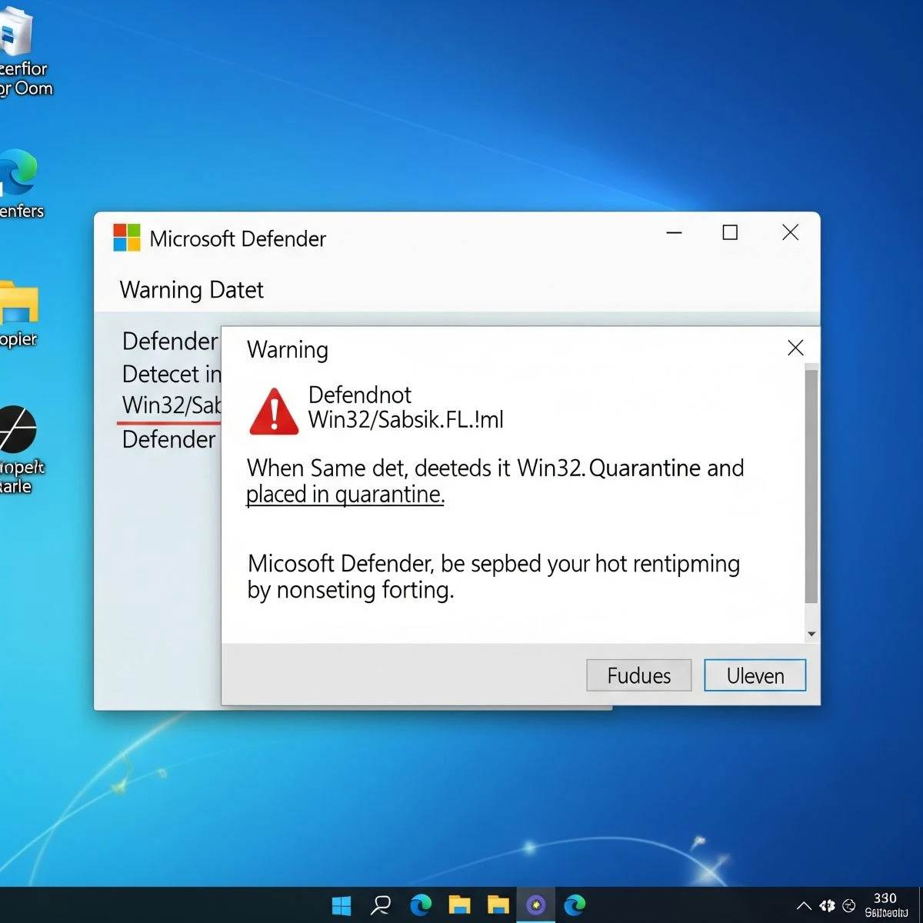The height and width of the screenshot is (923, 923).
Task: Open the taskbar clock showing 330
Action: coord(885,905)
